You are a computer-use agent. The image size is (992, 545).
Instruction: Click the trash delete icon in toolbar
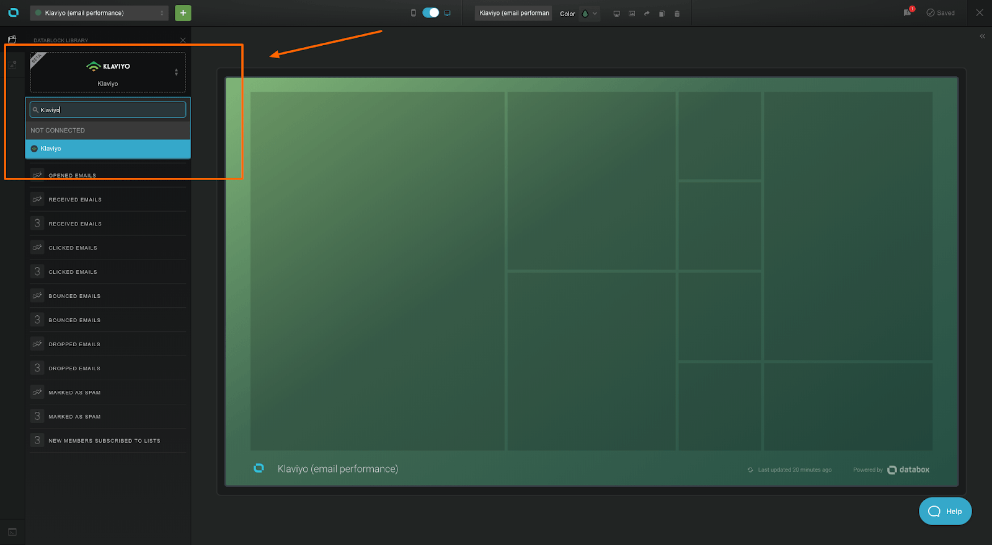pyautogui.click(x=677, y=14)
